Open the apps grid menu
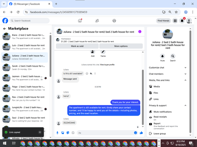Image resolution: width=197 pixels, height=147 pixels. pyautogui.click(x=175, y=21)
